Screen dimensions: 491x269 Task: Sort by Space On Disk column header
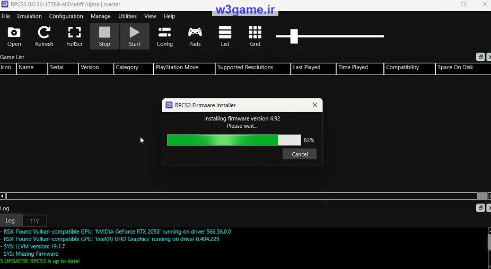[x=463, y=69]
